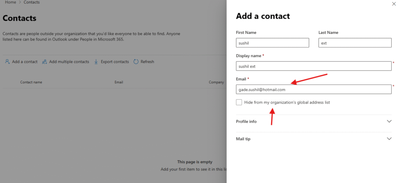Image resolution: width=399 pixels, height=183 pixels.
Task: Click the Export contacts download arrow icon
Action: (x=96, y=62)
